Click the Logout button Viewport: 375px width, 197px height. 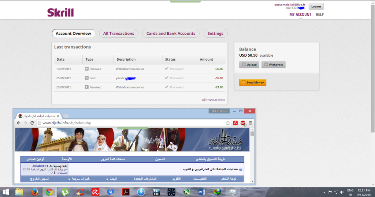[316, 7]
